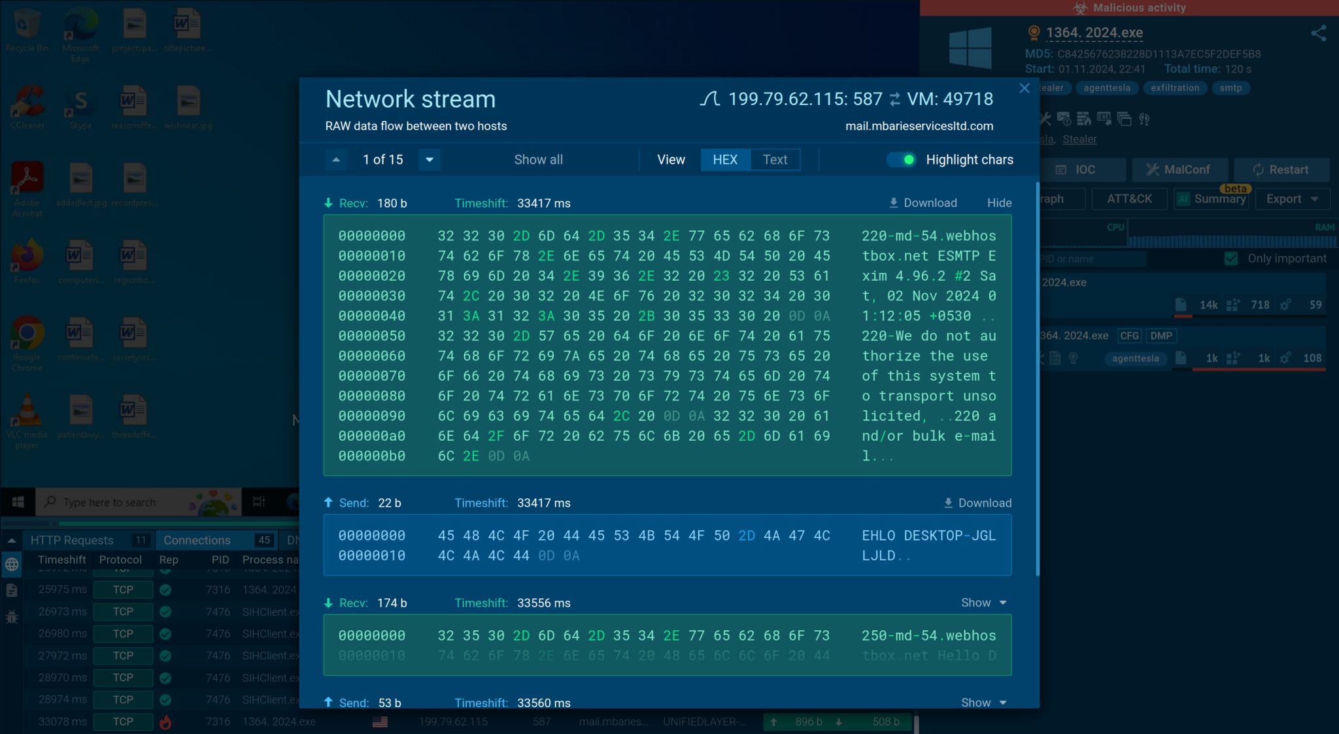Viewport: 1339px width, 734px height.
Task: Toggle the Only important checkbox
Action: [x=1231, y=259]
